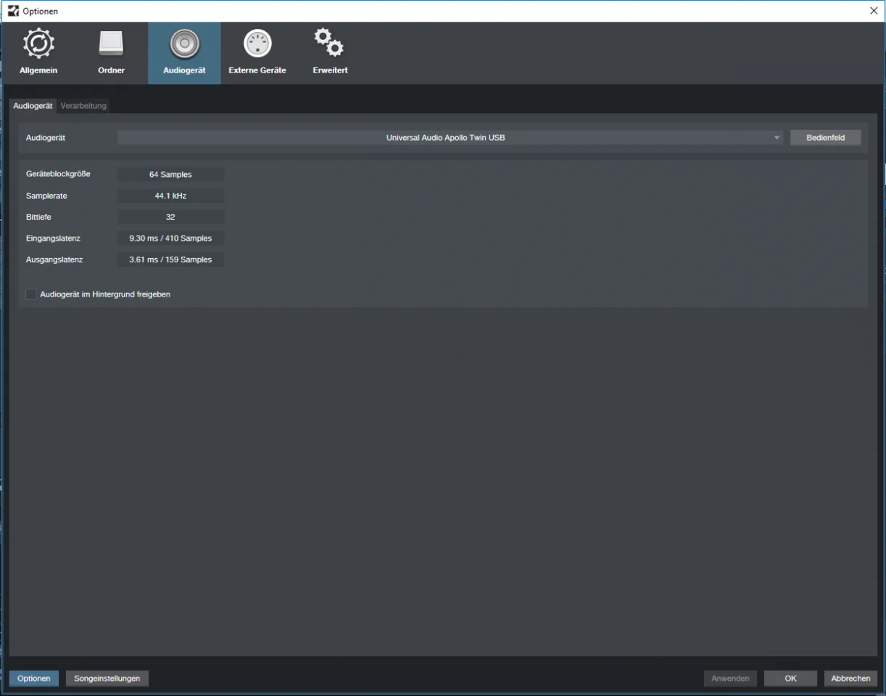This screenshot has width=886, height=696.
Task: Open the Ordner settings section
Action: click(x=112, y=52)
